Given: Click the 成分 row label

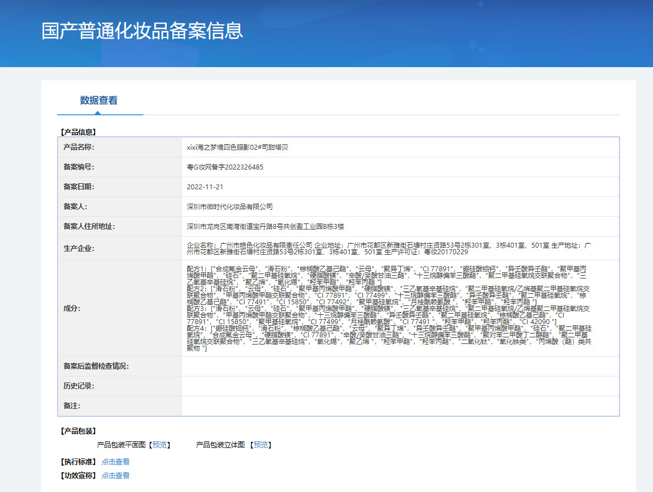Looking at the screenshot, I should pos(72,308).
